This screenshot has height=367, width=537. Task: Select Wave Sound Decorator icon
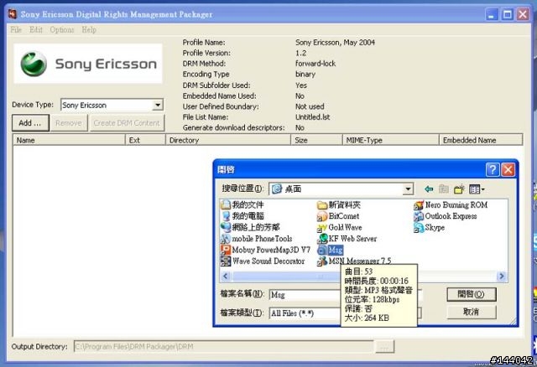(226, 261)
